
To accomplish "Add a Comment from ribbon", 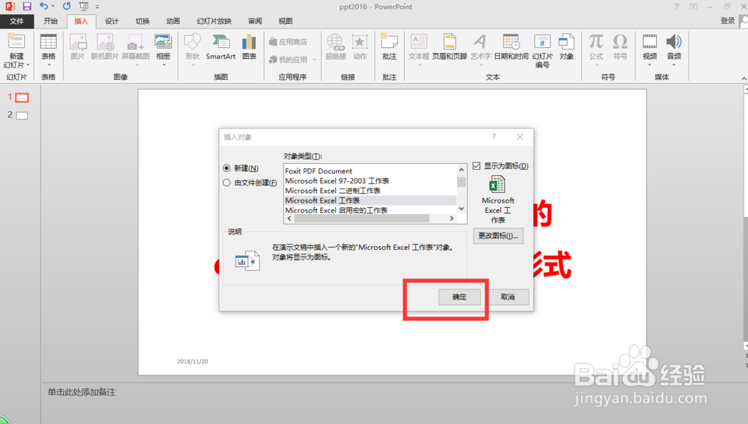I will click(389, 41).
